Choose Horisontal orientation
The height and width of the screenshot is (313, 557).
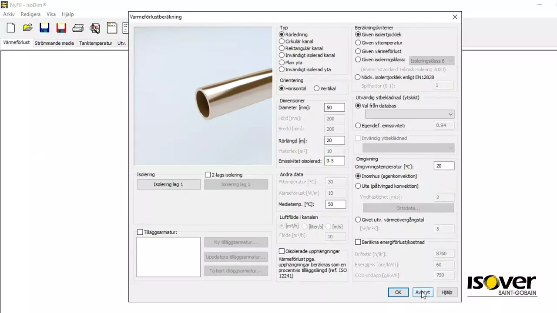[x=282, y=88]
